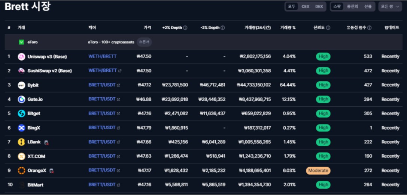Click the eToro - 100+ cryptoassets text
Image resolution: width=407 pixels, height=195 pixels.
[x=111, y=42]
